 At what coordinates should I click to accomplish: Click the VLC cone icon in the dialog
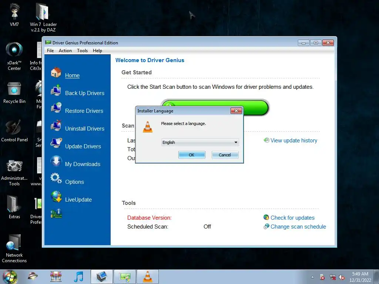pos(148,127)
